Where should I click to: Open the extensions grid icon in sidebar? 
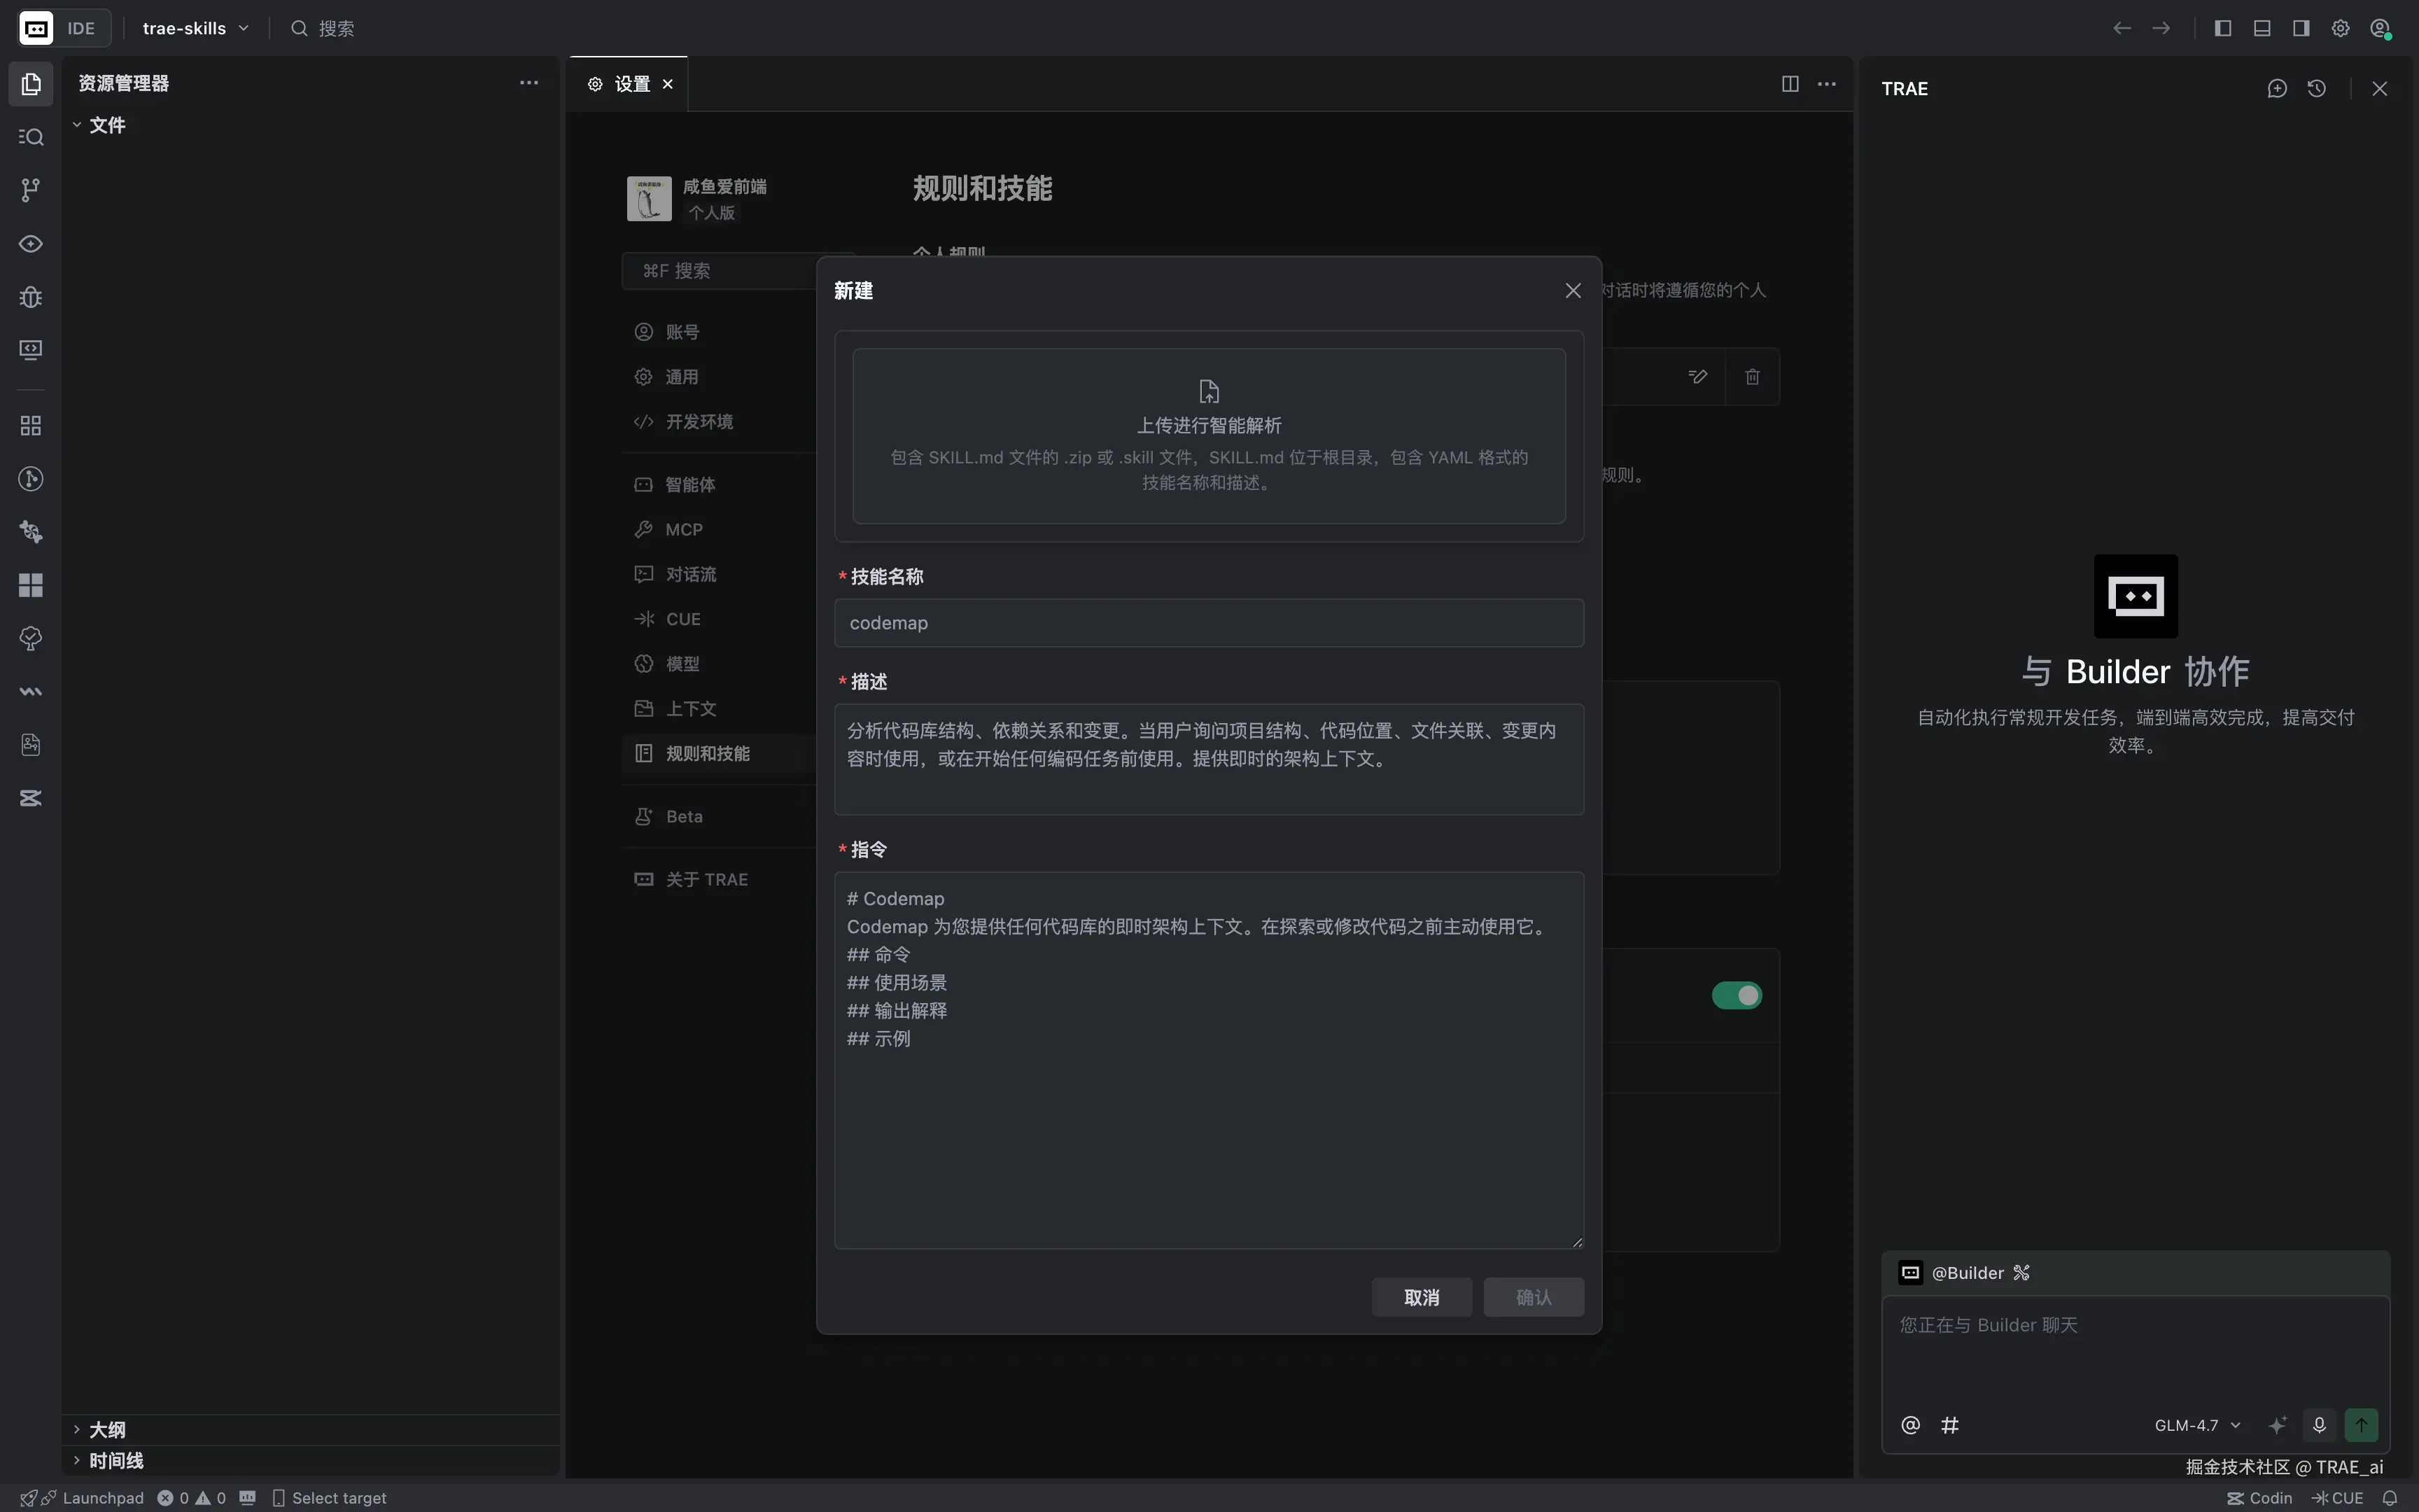tap(30, 426)
